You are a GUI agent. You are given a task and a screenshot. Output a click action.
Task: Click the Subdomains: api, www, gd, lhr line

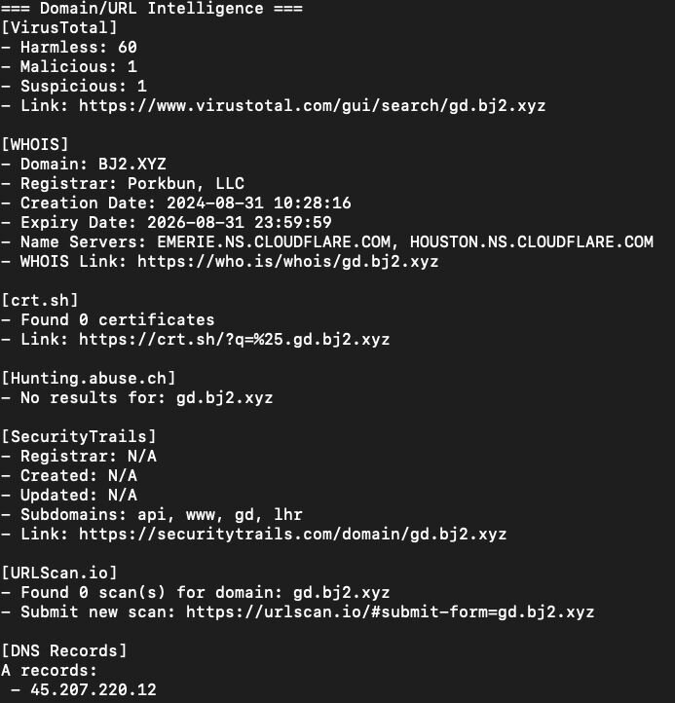click(x=146, y=514)
